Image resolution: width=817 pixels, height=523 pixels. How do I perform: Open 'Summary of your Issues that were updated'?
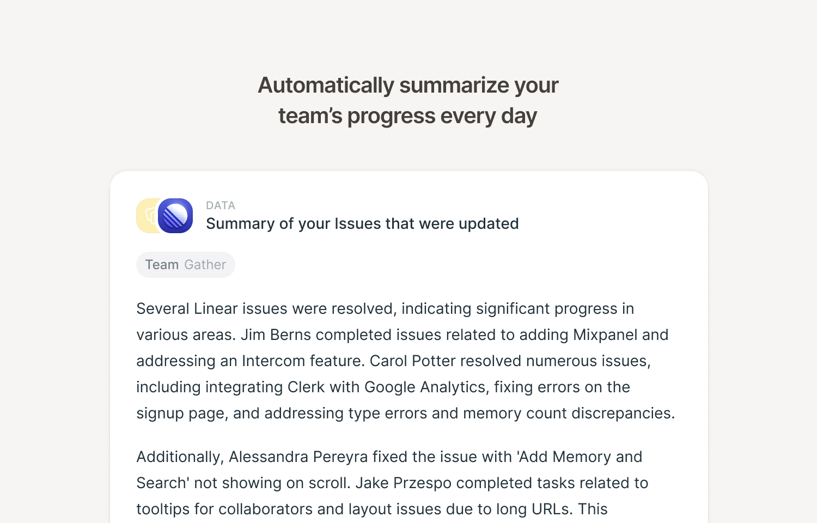tap(362, 223)
